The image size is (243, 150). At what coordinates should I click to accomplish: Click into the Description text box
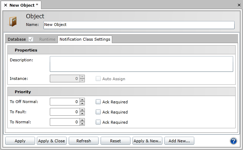click(x=141, y=64)
